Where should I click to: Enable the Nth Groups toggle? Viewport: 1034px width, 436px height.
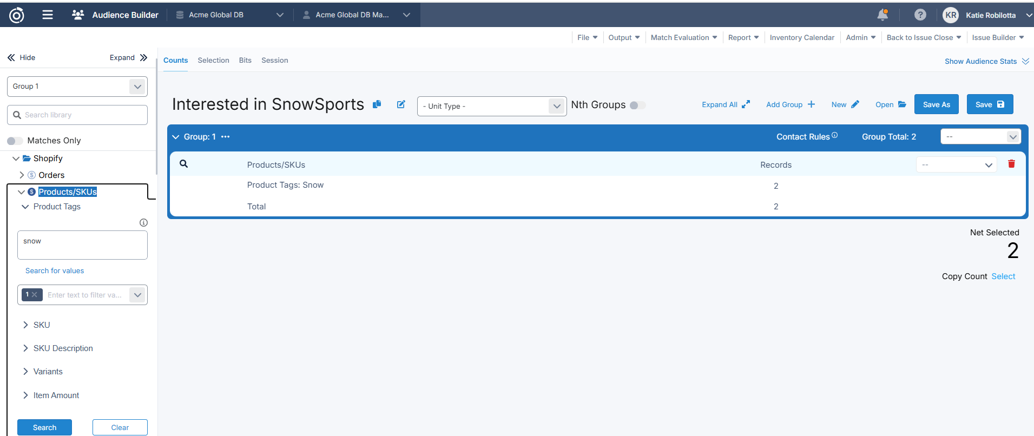point(637,105)
